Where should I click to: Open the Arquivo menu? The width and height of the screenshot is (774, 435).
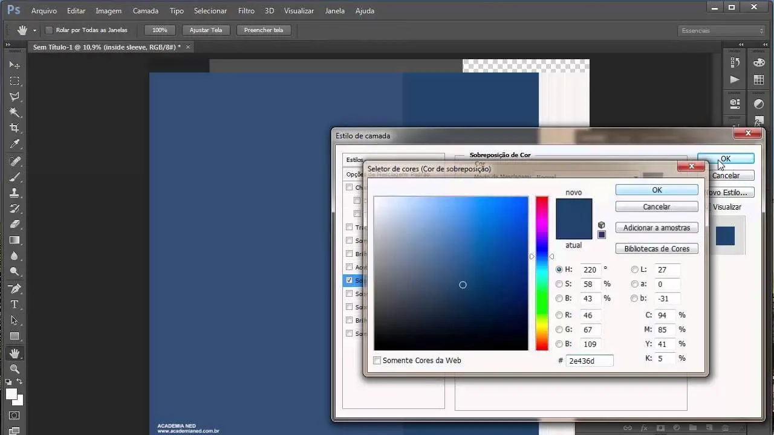tap(44, 11)
